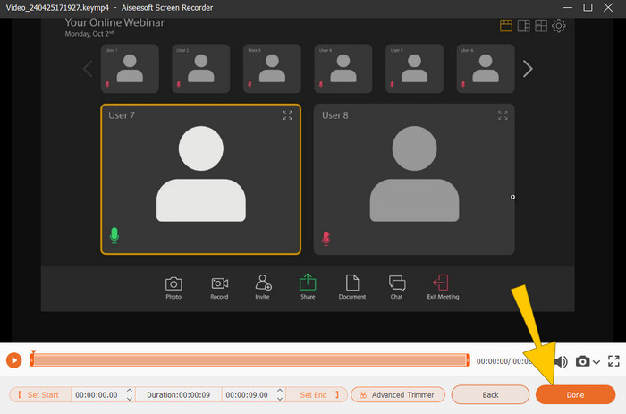Click the Set End button

317,395
